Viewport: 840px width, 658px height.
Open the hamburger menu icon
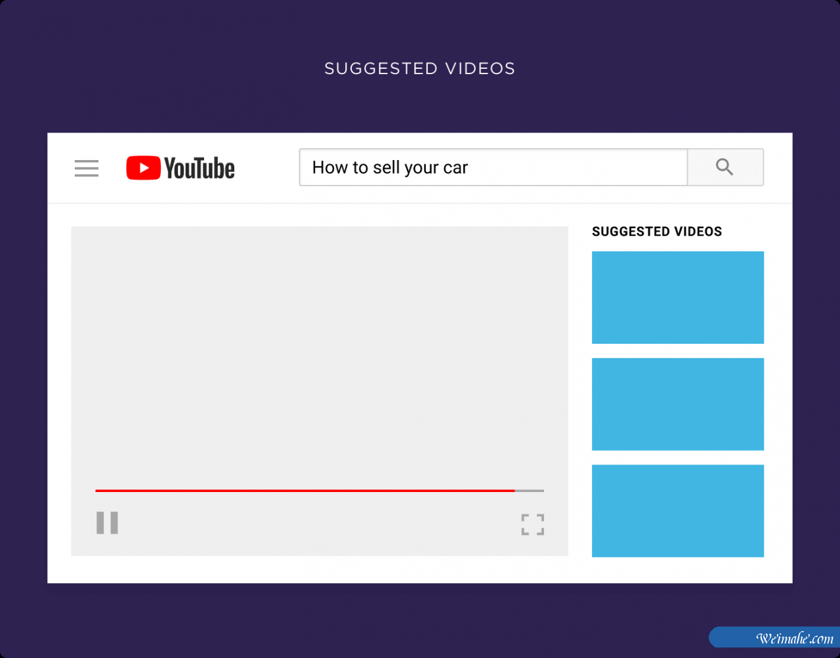87,168
